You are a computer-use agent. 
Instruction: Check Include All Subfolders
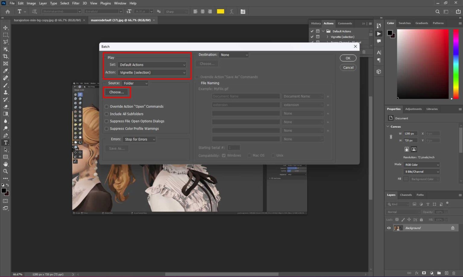click(106, 114)
